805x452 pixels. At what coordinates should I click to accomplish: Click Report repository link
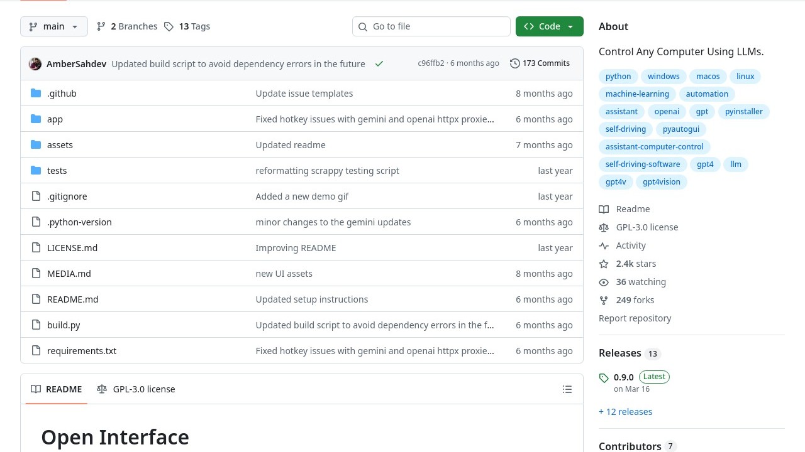coord(635,318)
